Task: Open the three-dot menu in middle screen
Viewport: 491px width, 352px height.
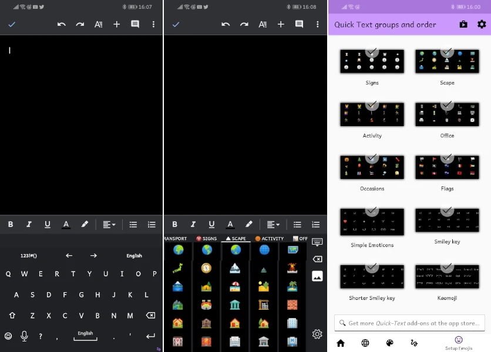Action: [318, 25]
